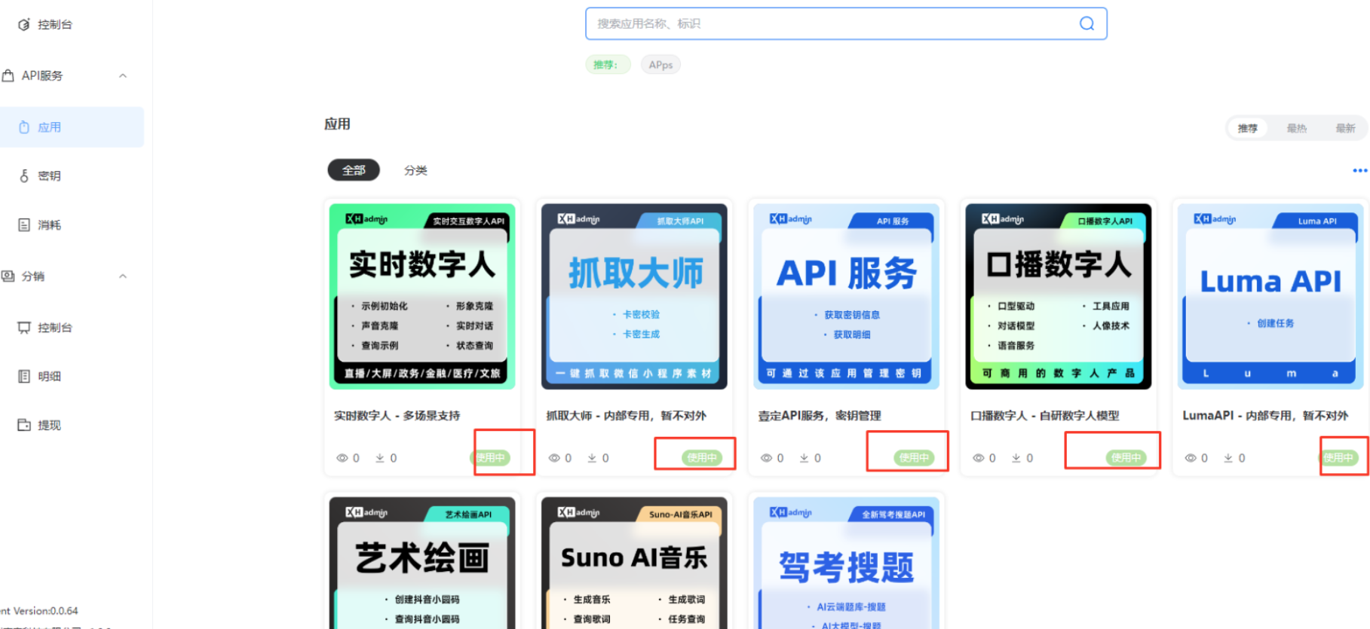
Task: Open the 提现 withdrawal page
Action: pos(49,425)
